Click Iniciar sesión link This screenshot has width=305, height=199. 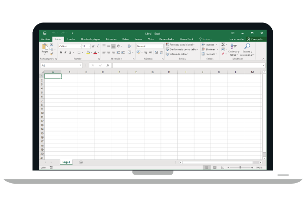pos(236,39)
